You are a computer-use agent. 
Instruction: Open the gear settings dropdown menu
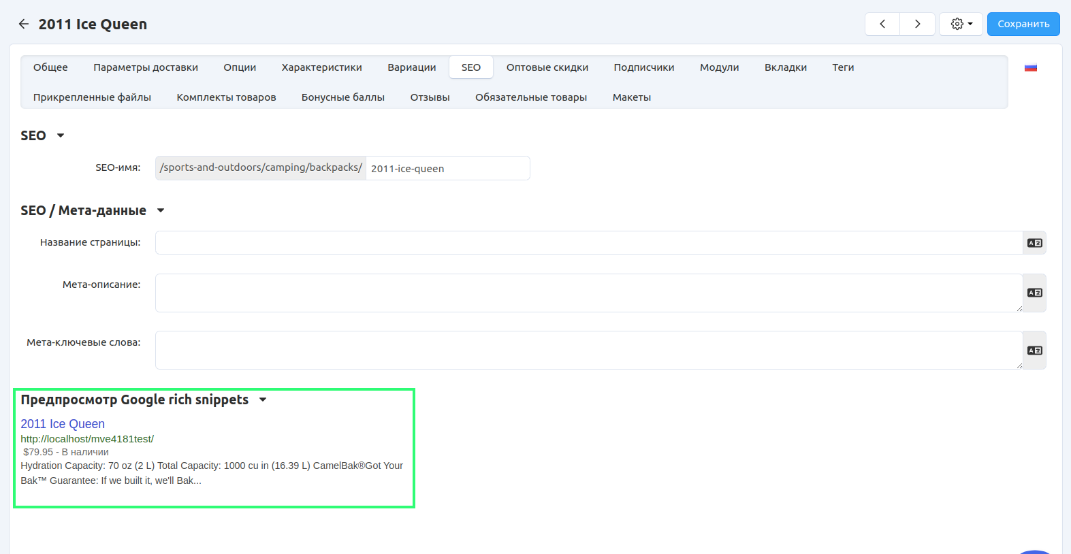click(961, 24)
